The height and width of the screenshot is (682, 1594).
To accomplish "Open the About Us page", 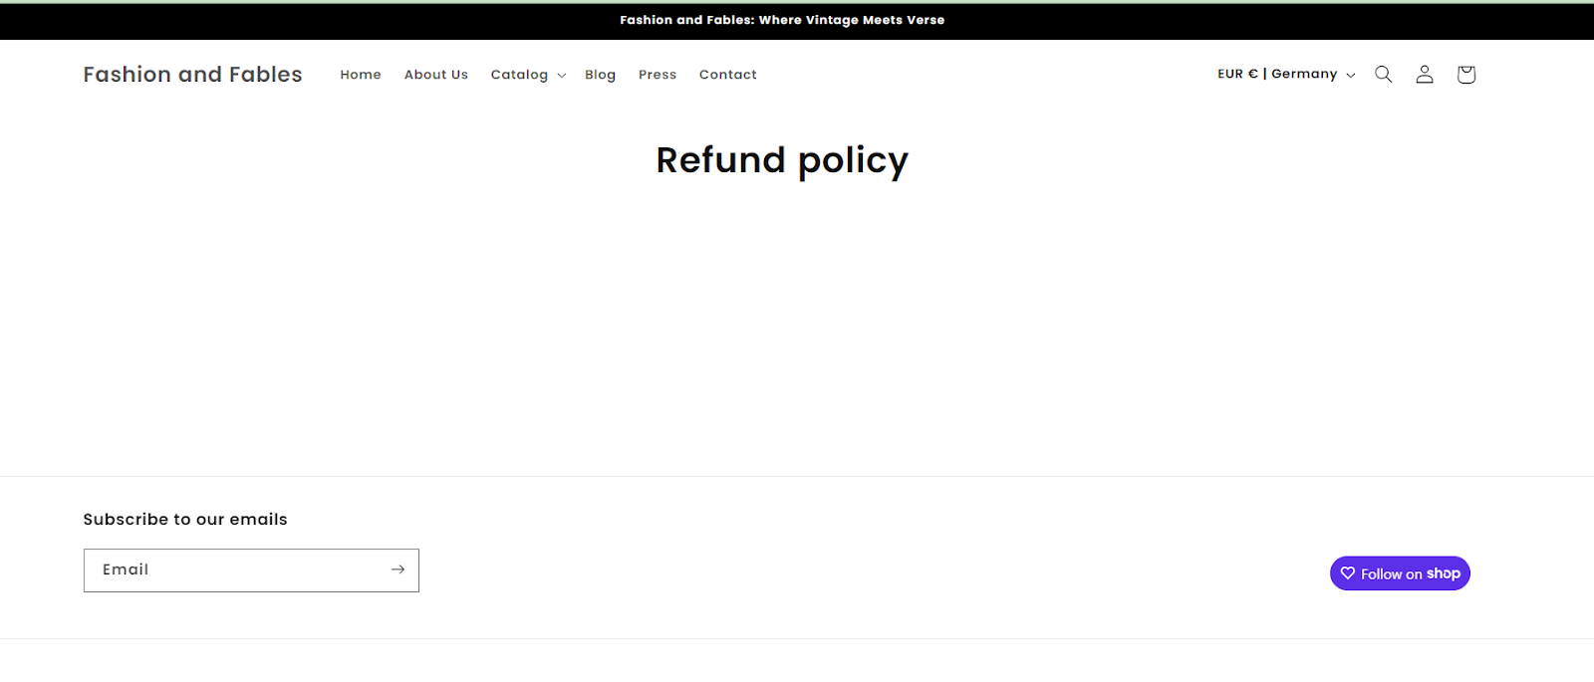I will click(436, 75).
